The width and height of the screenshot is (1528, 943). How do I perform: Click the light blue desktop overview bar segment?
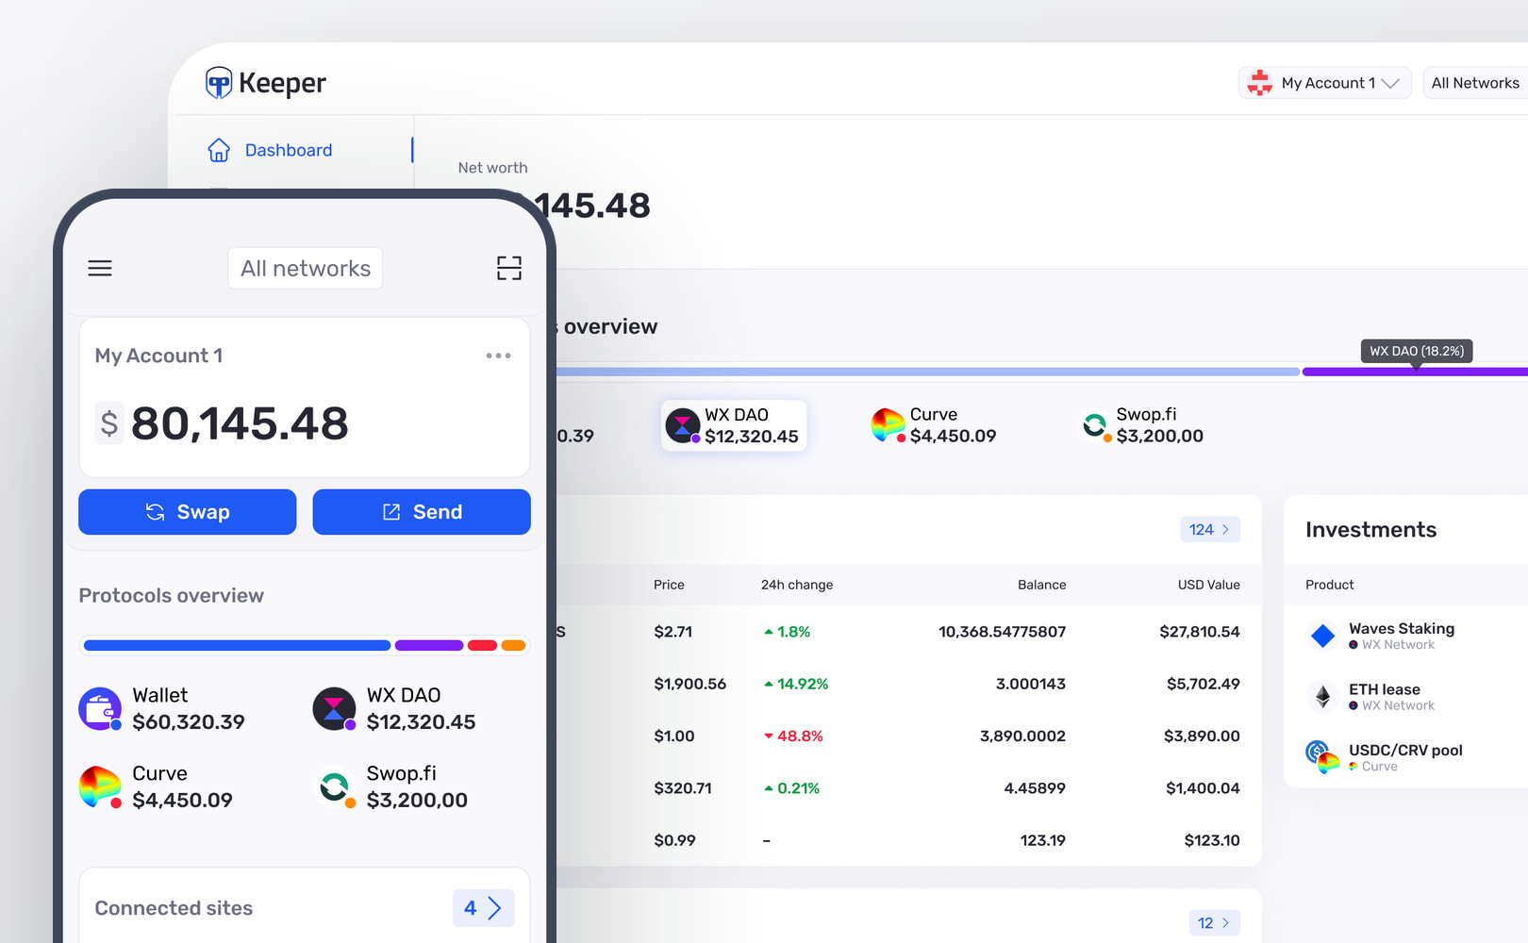(928, 372)
